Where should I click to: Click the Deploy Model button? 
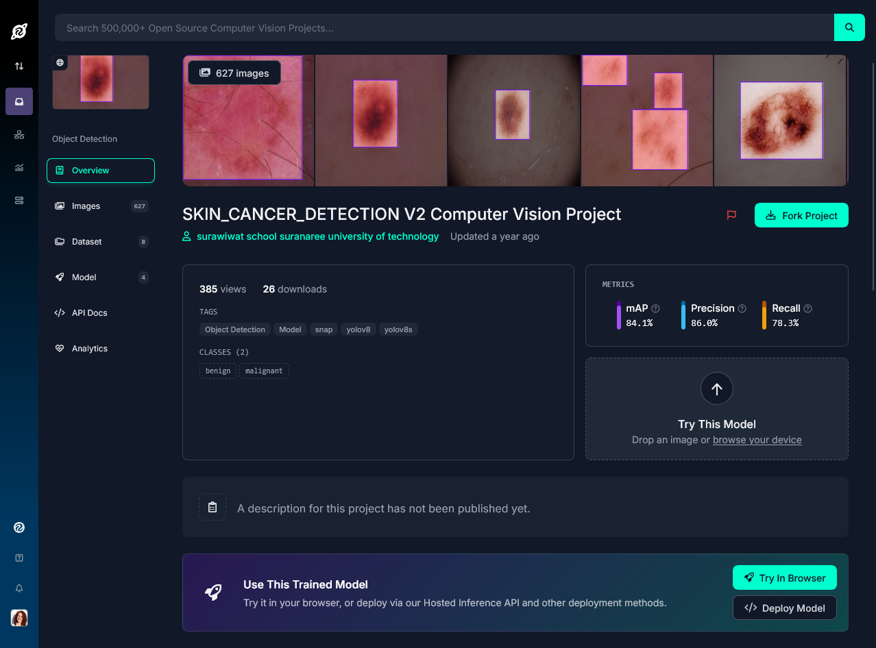784,608
